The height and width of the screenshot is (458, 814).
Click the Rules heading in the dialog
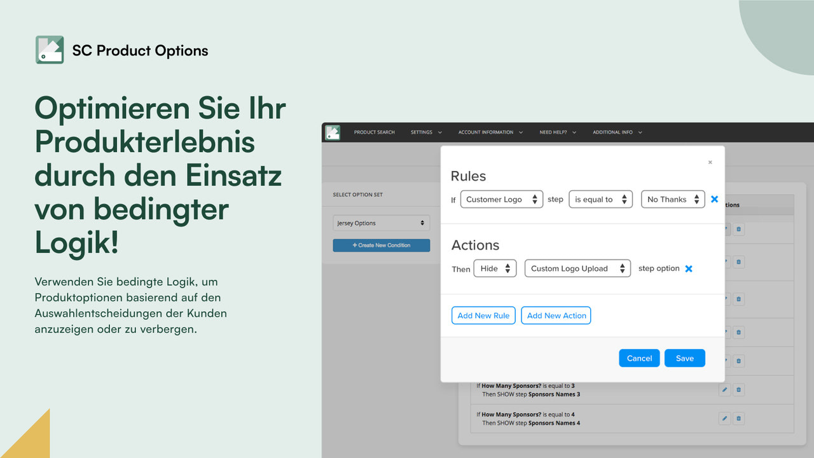(x=468, y=176)
